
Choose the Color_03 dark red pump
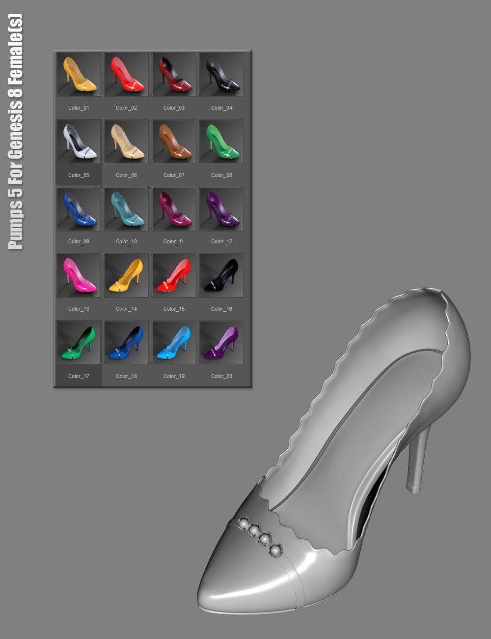(174, 75)
